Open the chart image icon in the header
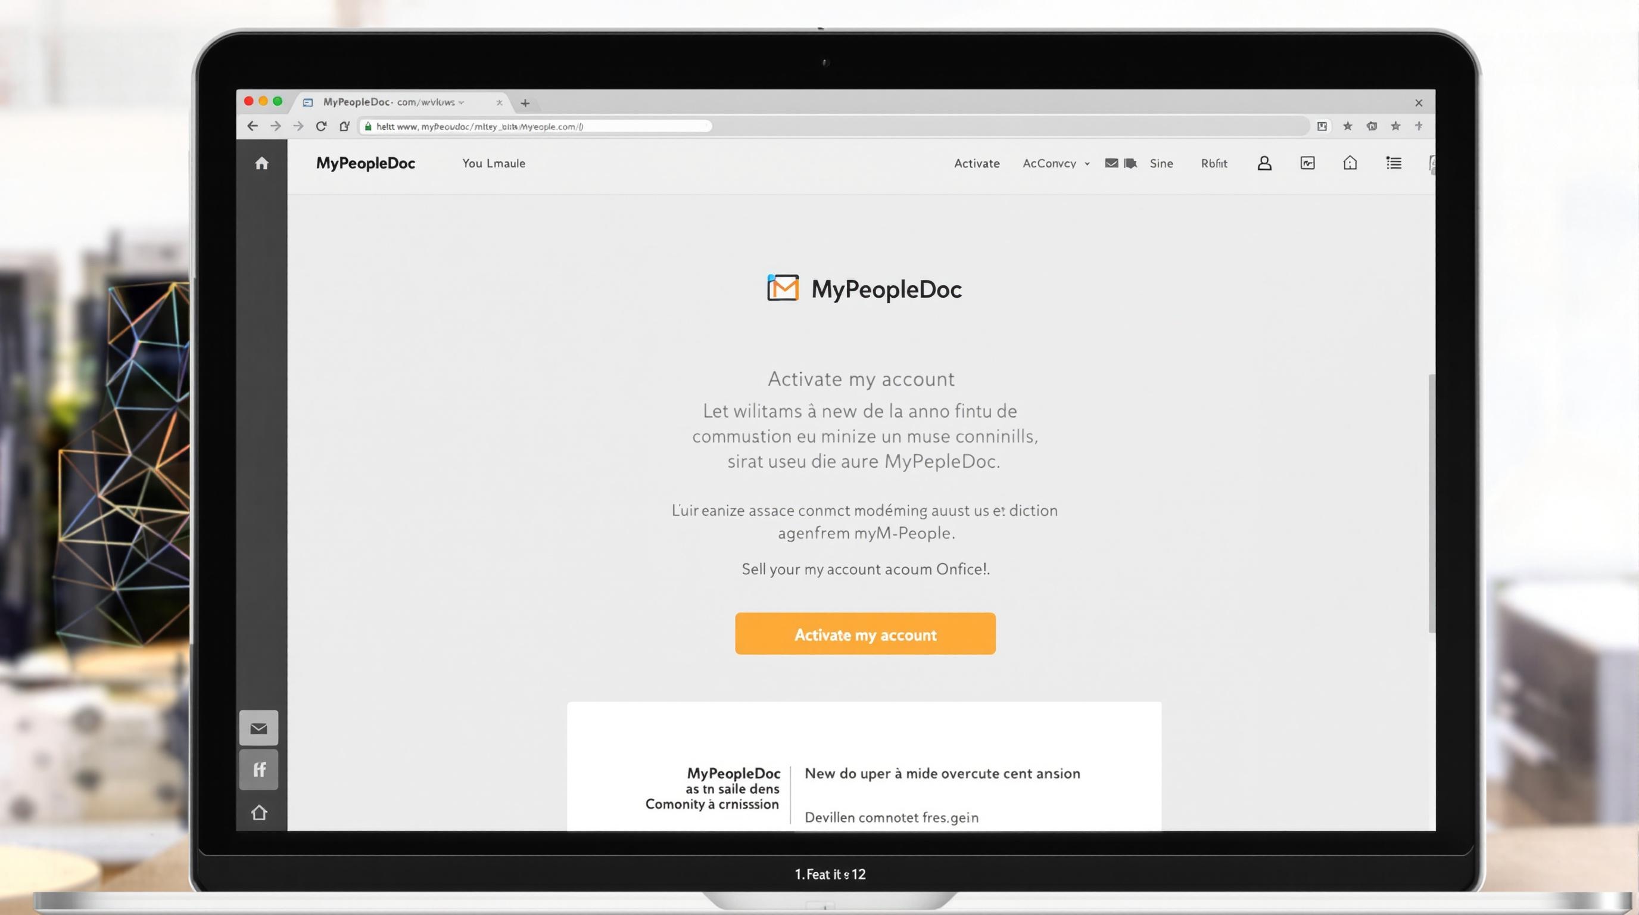Viewport: 1639px width, 915px height. tap(1307, 164)
